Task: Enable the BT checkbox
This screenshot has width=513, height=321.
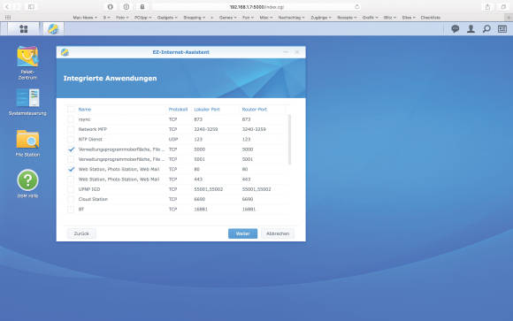Action: click(x=71, y=209)
